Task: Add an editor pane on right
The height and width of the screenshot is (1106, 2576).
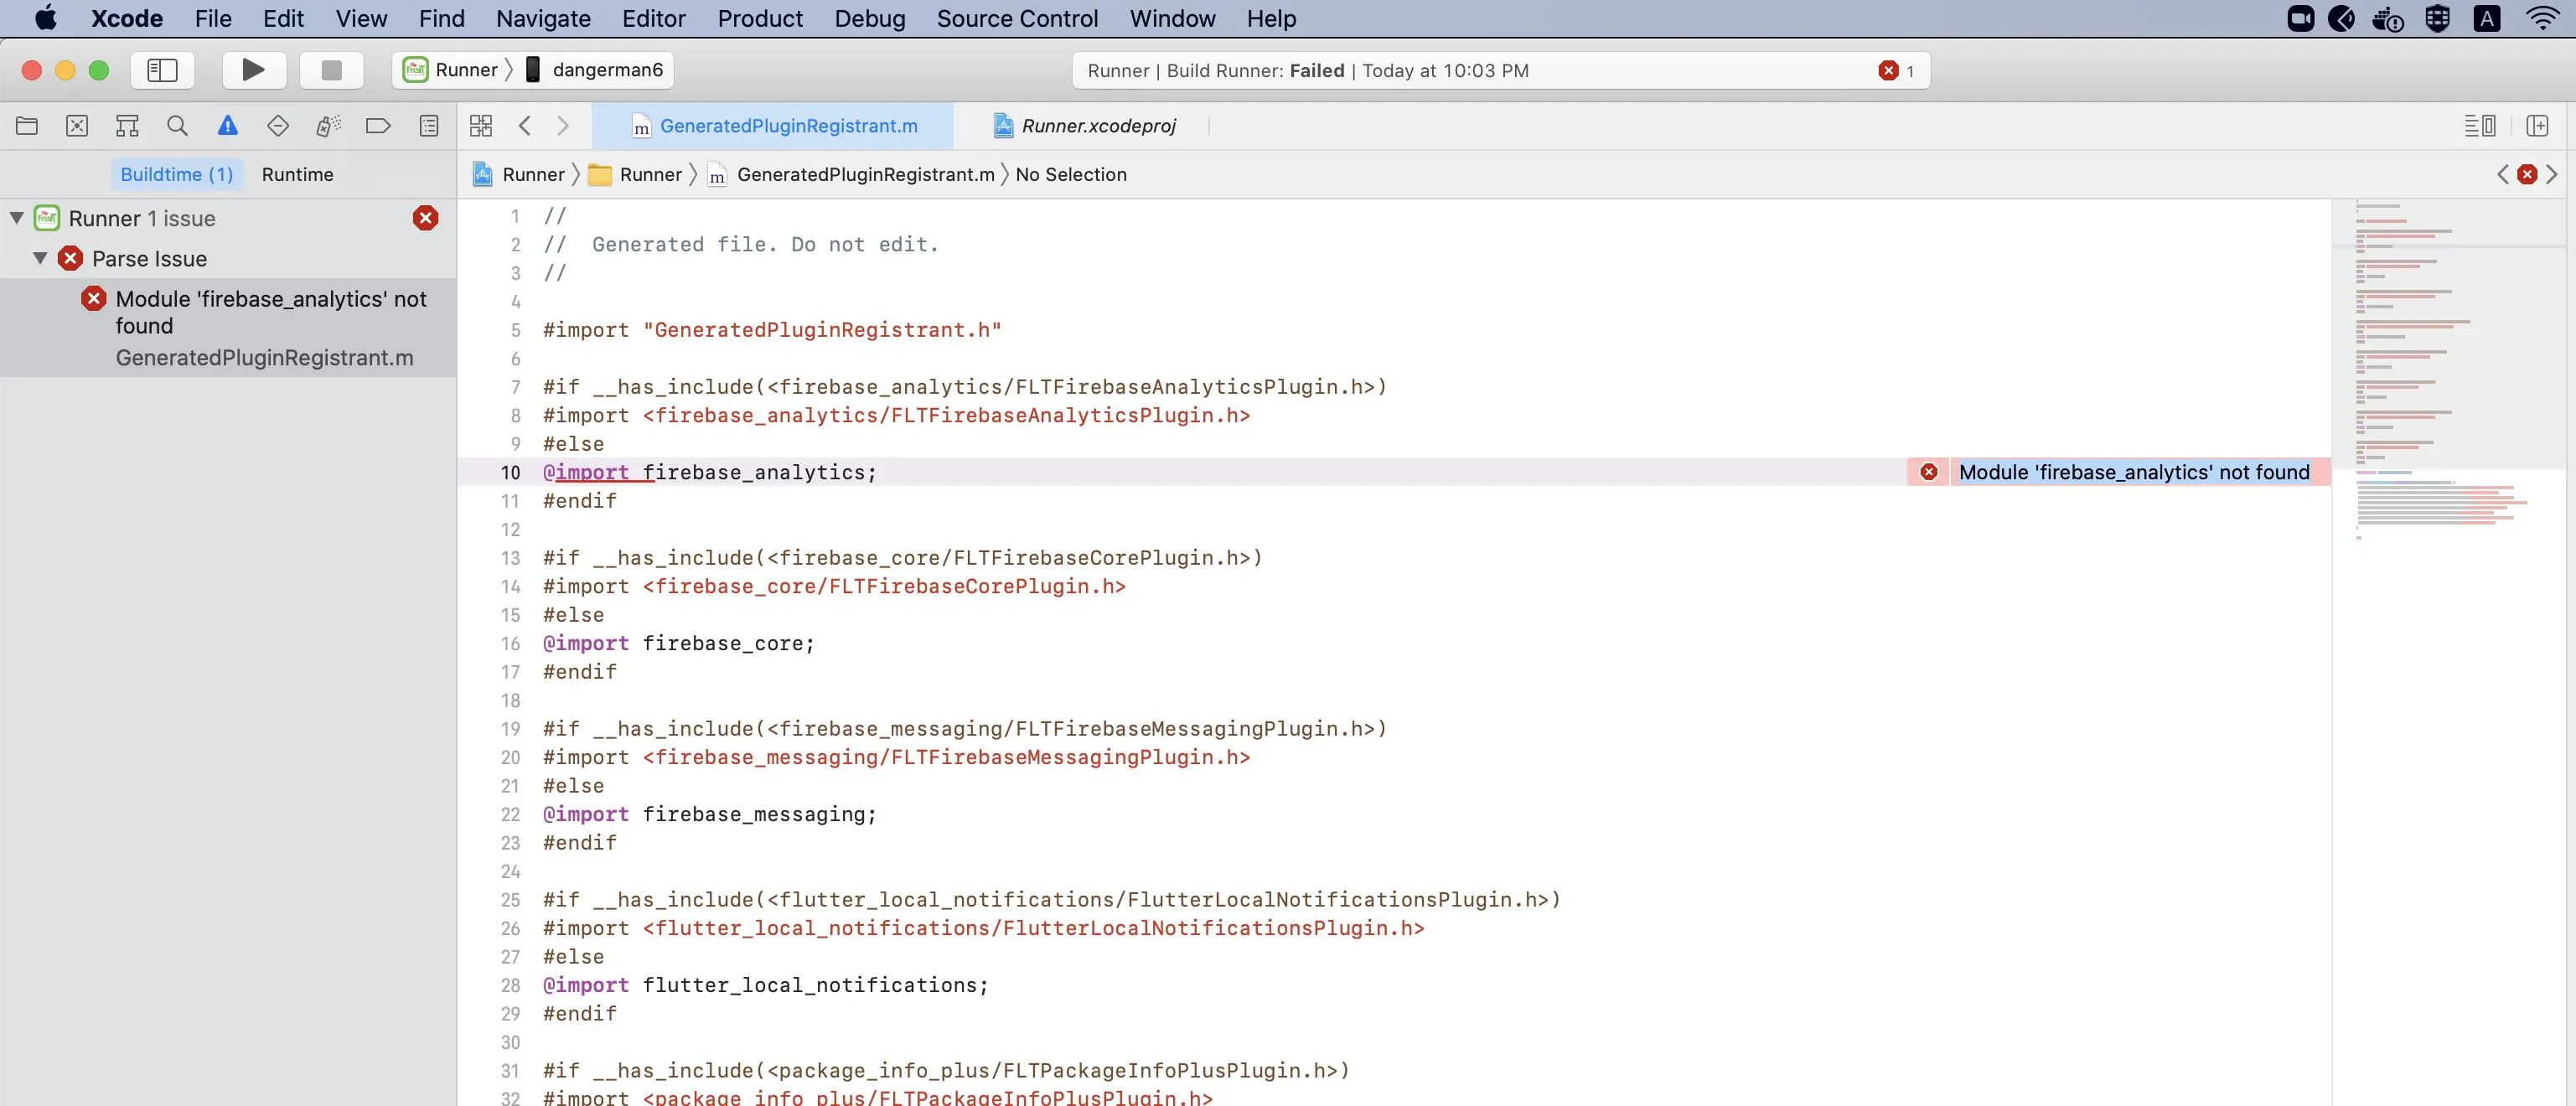Action: click(x=2537, y=126)
